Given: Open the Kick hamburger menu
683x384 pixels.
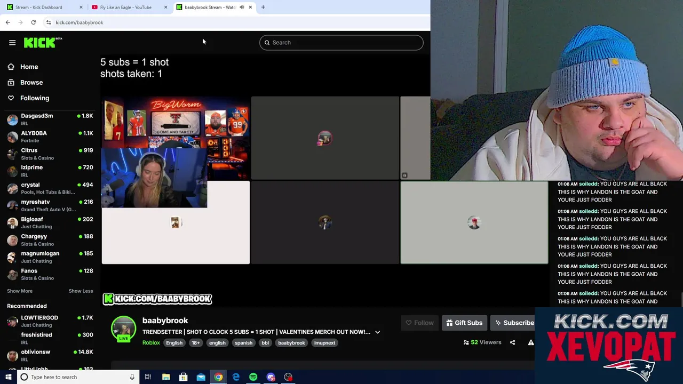Looking at the screenshot, I should point(12,43).
